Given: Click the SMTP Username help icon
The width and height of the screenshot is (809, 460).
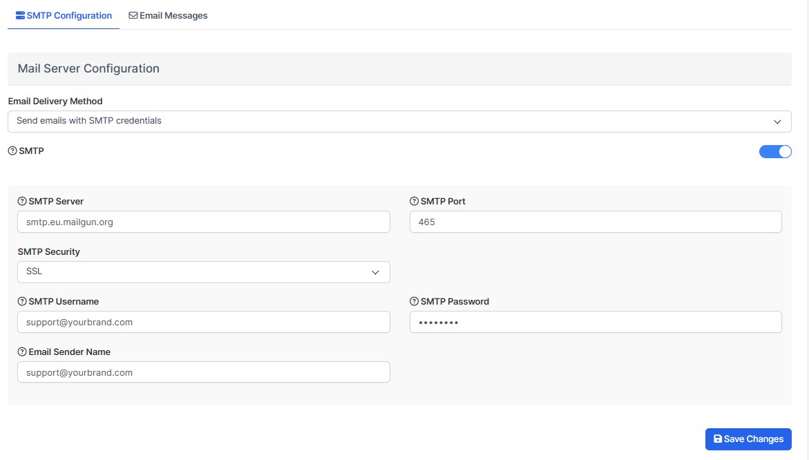Looking at the screenshot, I should point(22,302).
